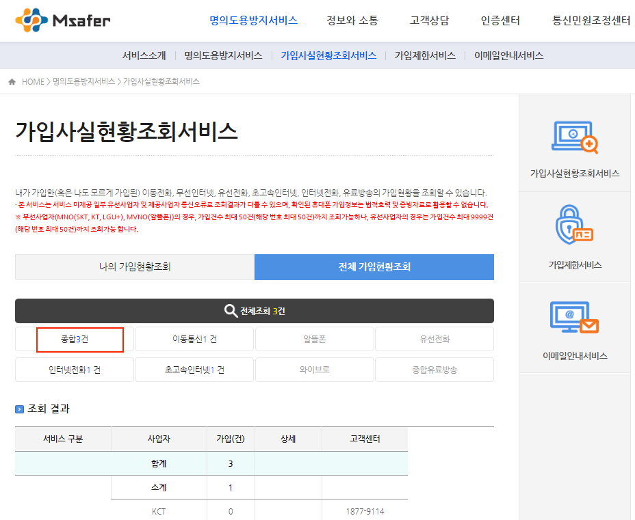
Task: Select the 이동통신1건 filter
Action: click(x=194, y=339)
